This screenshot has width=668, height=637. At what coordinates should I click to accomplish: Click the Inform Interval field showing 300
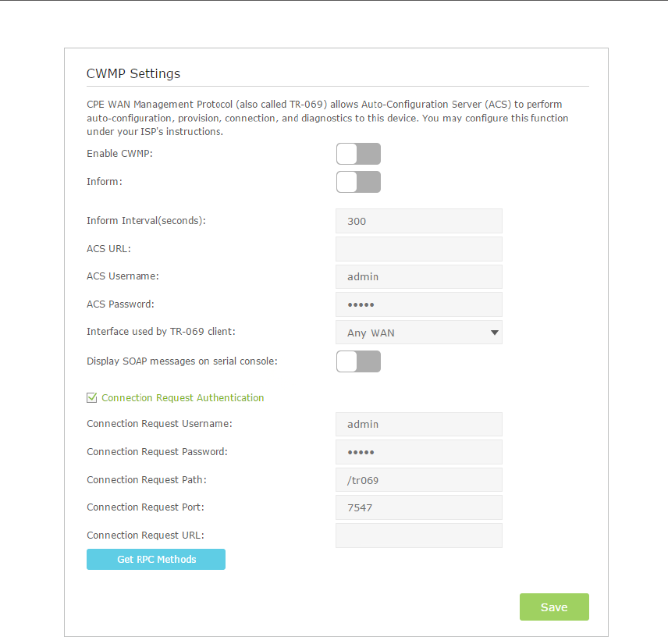click(419, 221)
